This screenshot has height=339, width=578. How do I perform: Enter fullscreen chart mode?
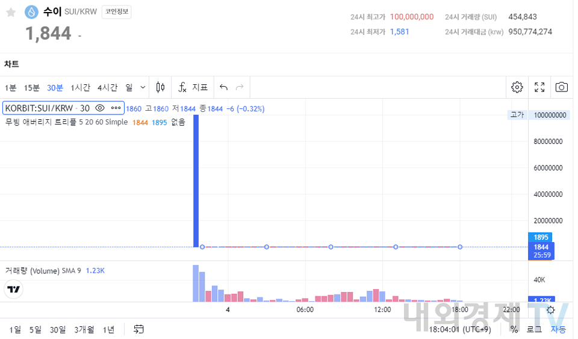point(539,87)
